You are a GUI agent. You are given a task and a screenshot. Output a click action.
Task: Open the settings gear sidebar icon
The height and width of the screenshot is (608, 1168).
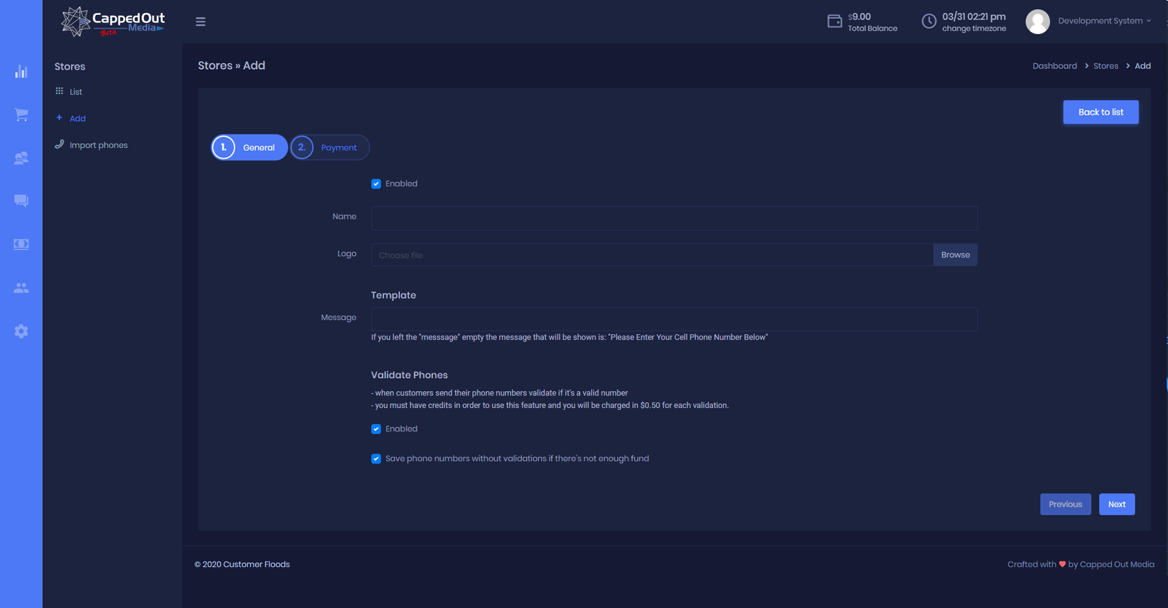point(21,331)
